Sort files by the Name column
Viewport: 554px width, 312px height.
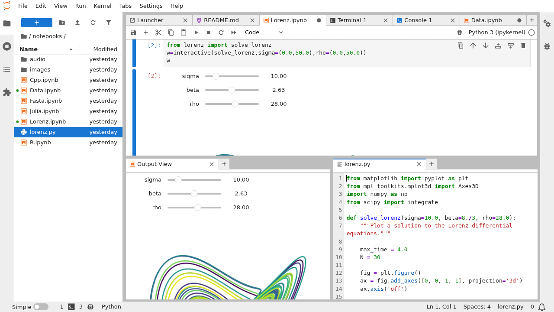pos(28,49)
